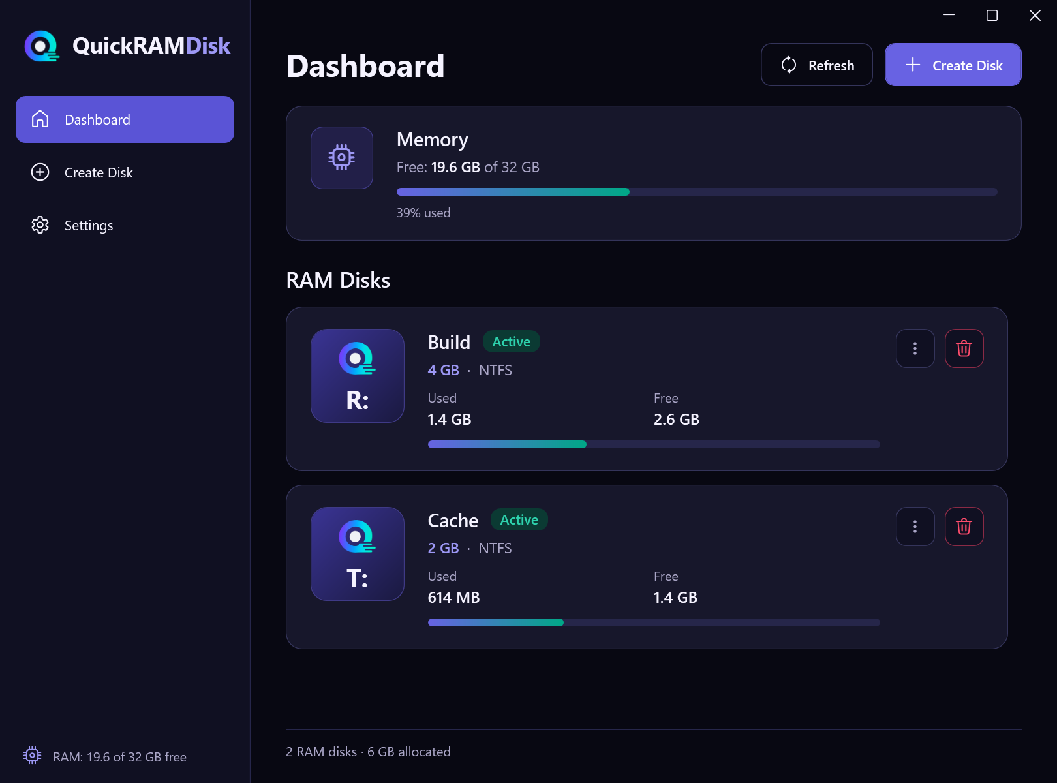Click the Cache disk name
The width and height of the screenshot is (1057, 783).
pyautogui.click(x=453, y=521)
